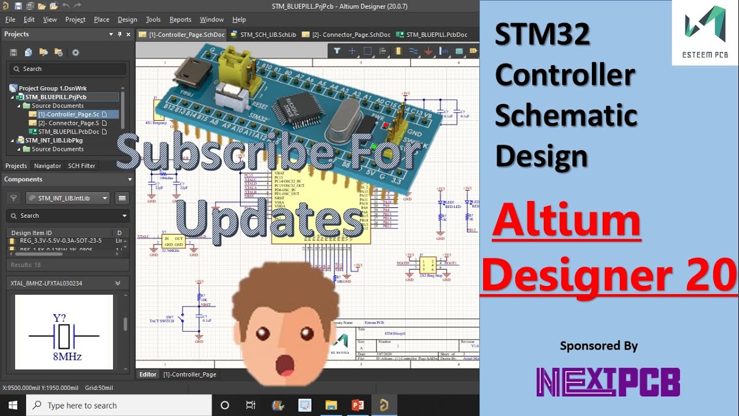The image size is (739, 416).
Task: Select STM_BLUEPILL.PcbDoc in the project tree
Action: [68, 132]
